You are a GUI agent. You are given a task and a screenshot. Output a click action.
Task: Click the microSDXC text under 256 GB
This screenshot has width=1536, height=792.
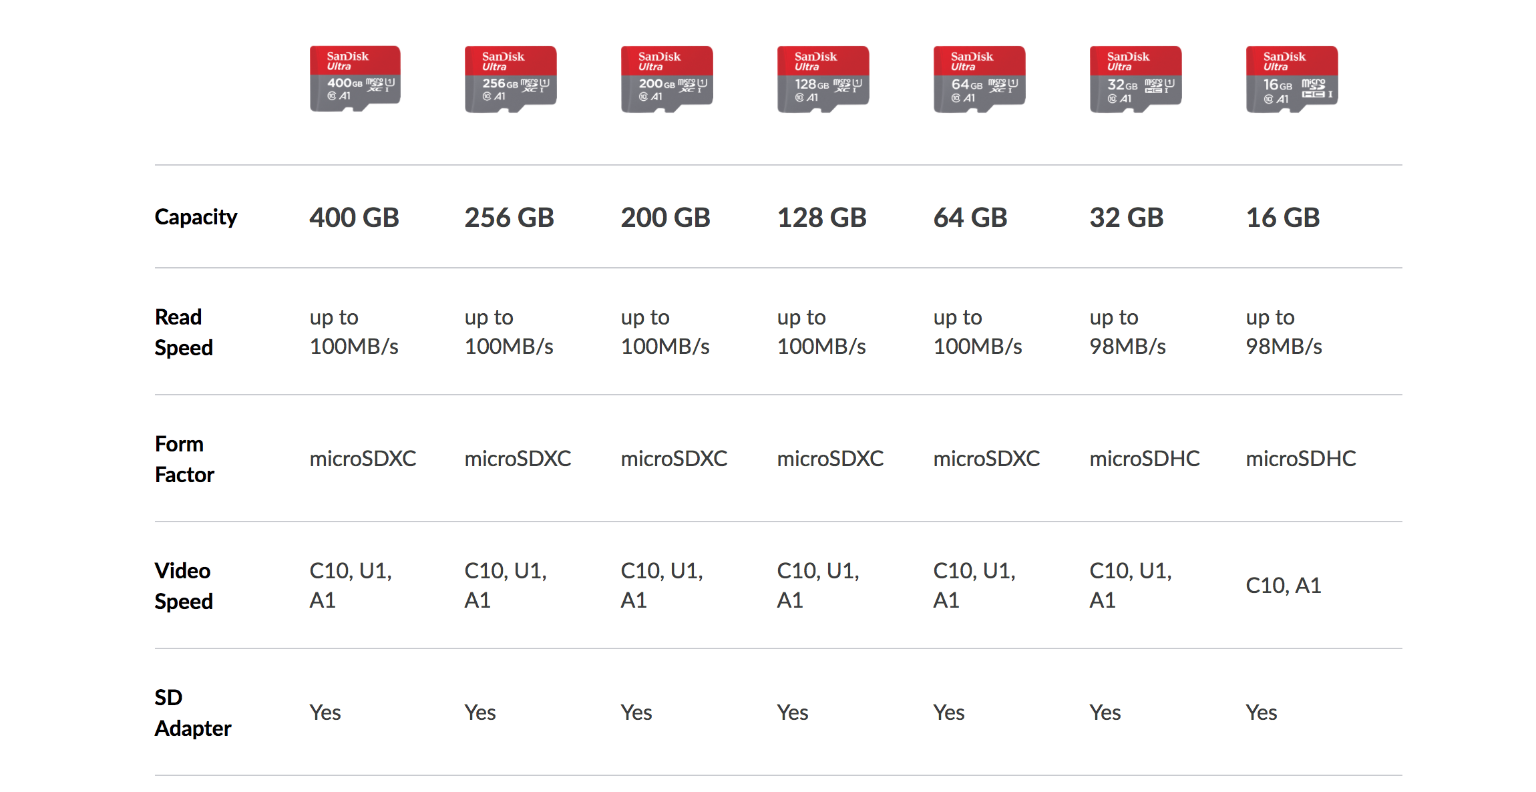click(x=518, y=458)
